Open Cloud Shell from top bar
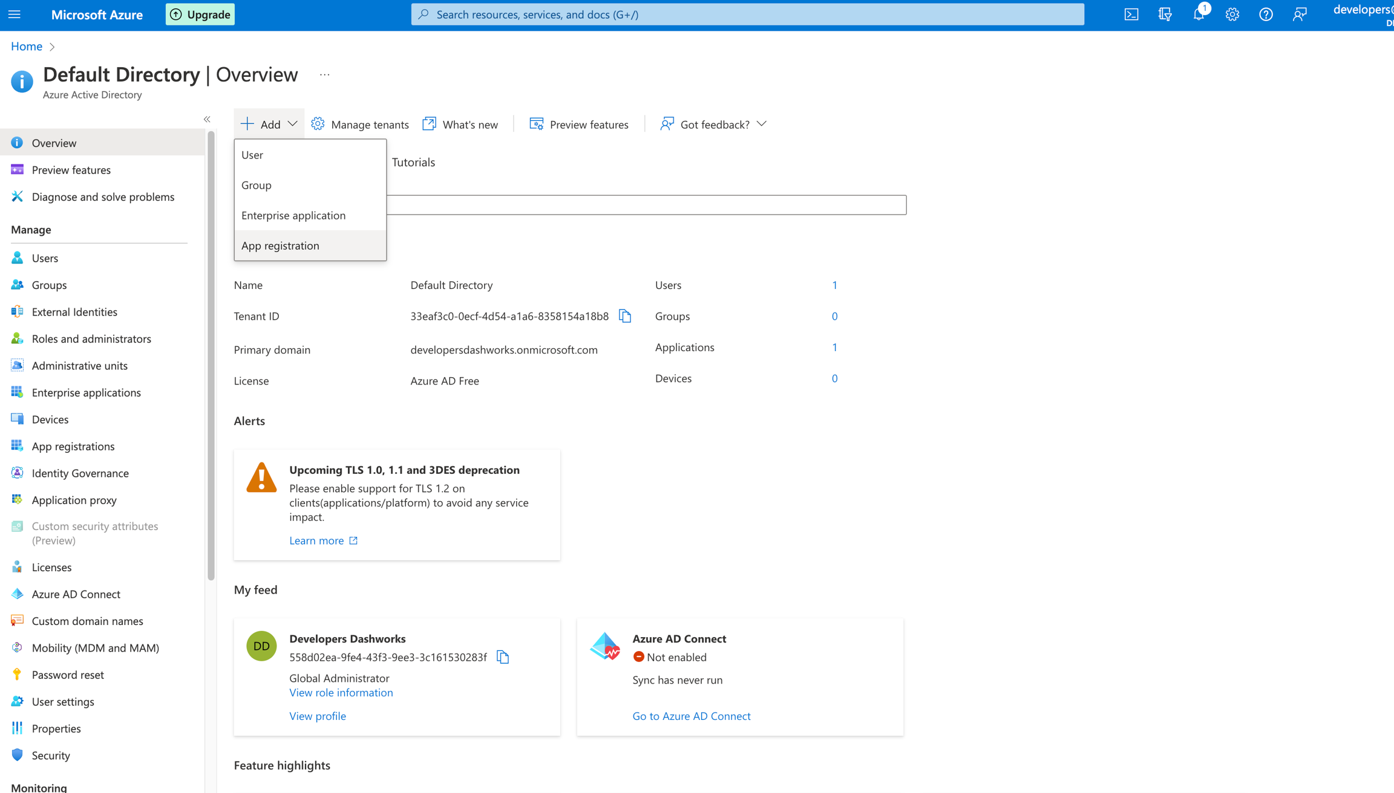 pos(1131,15)
